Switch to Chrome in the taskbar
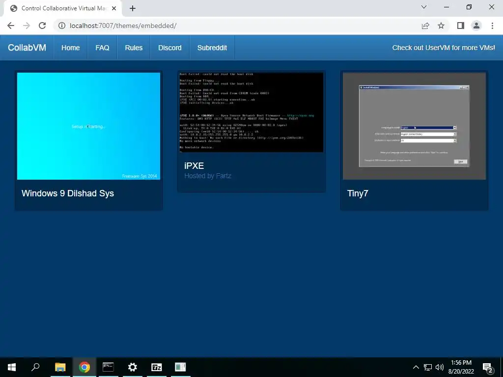503x377 pixels. [84, 367]
